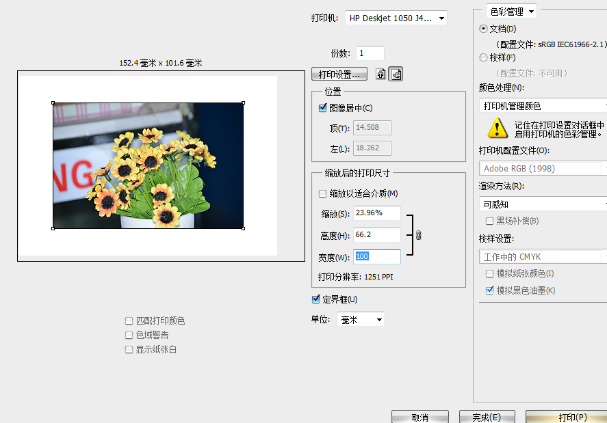This screenshot has width=607, height=423.
Task: Set portrait paper orientation icon
Action: (380, 74)
